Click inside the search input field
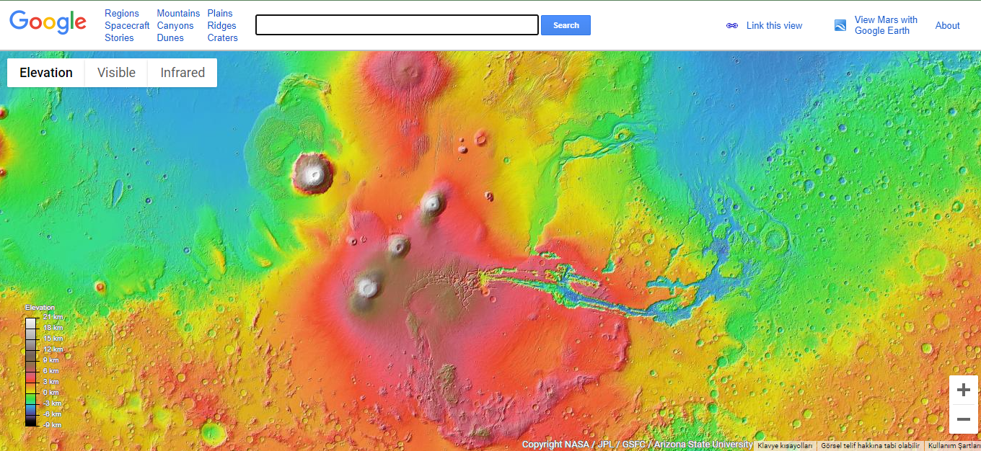981x451 pixels. (x=396, y=24)
